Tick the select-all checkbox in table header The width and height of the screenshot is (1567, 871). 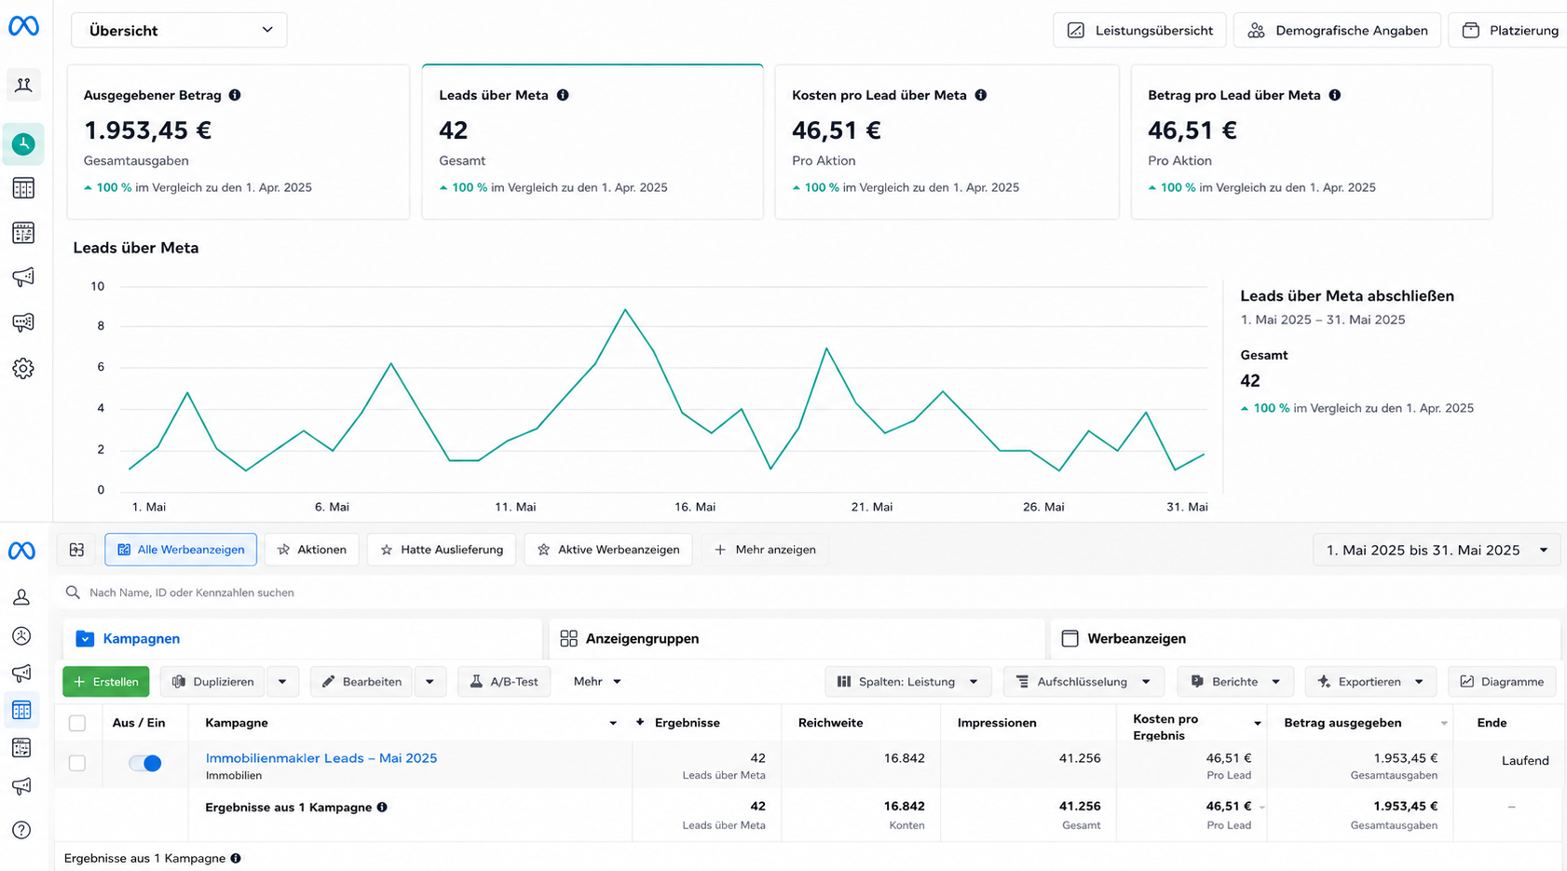pyautogui.click(x=77, y=723)
